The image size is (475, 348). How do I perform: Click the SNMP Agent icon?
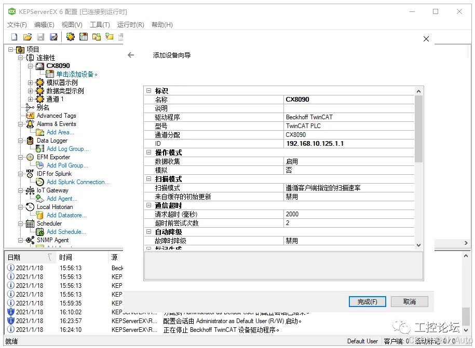point(30,240)
